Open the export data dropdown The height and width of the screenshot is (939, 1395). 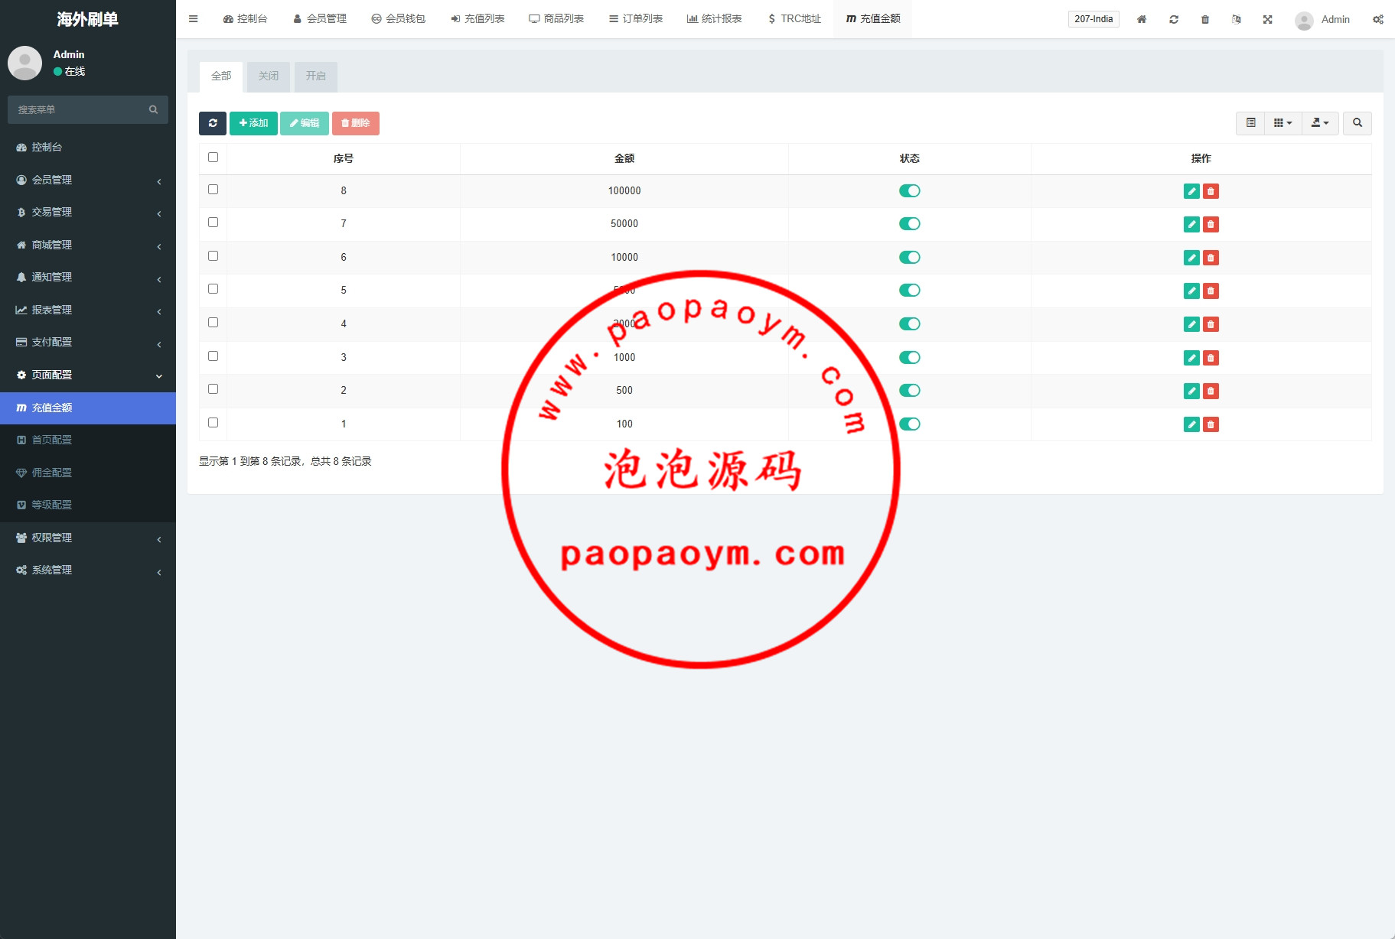click(x=1320, y=123)
